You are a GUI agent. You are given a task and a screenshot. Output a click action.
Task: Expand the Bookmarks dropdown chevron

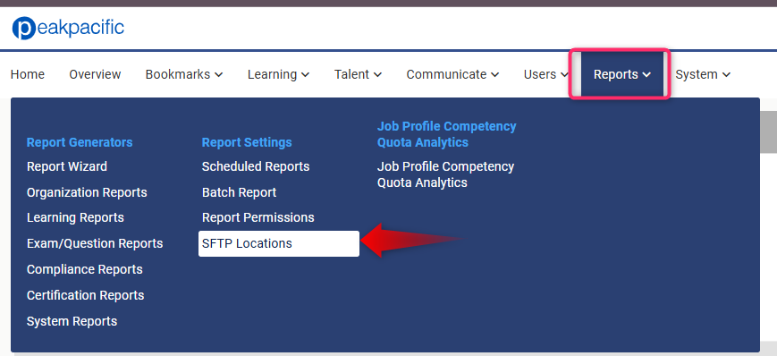pos(218,75)
